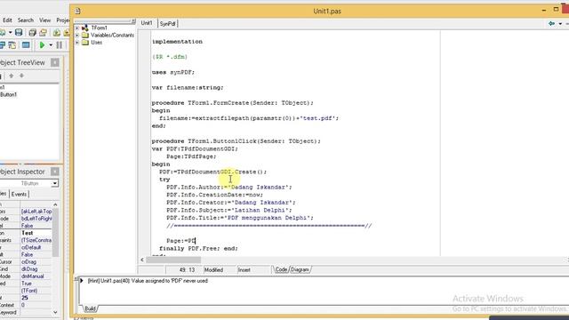
Task: Expand the Variables/Constants node
Action: click(77, 36)
